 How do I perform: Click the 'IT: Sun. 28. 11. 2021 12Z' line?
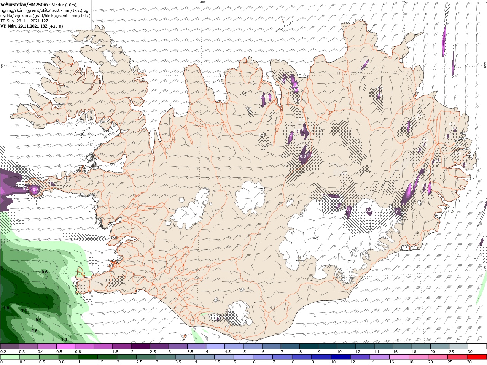coord(24,21)
